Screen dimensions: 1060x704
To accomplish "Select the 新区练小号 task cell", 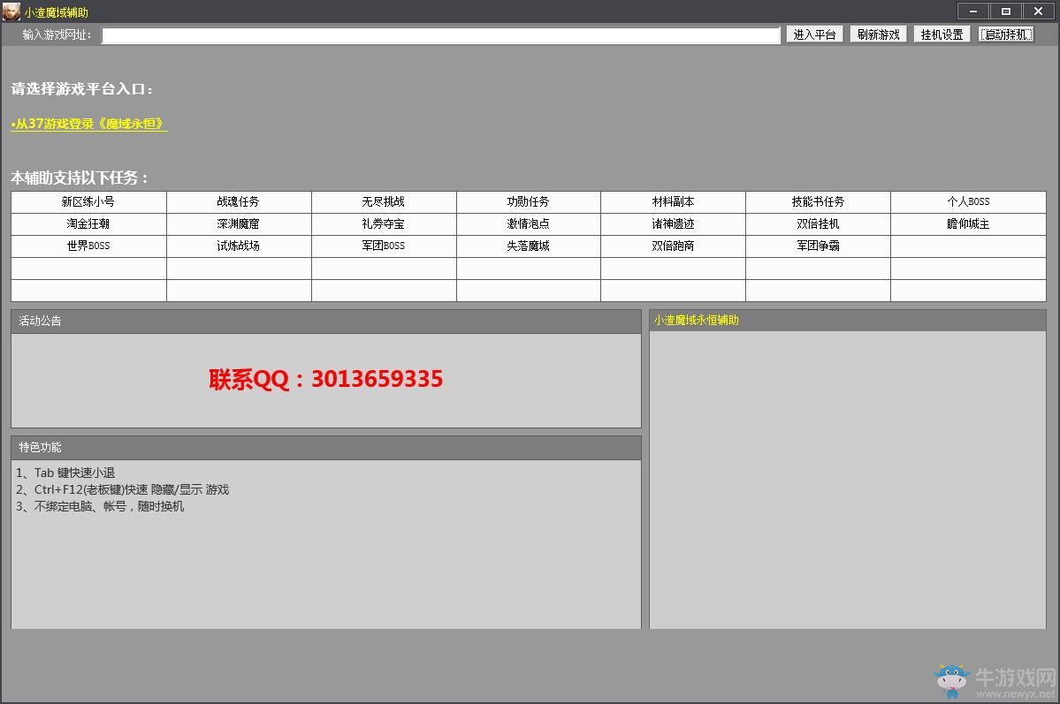I will [x=88, y=202].
